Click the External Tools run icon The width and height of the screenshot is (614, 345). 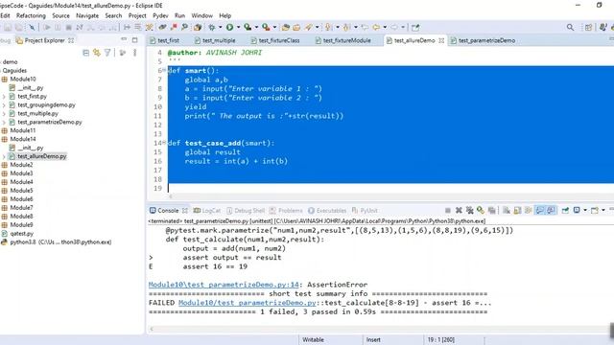pyautogui.click(x=266, y=28)
